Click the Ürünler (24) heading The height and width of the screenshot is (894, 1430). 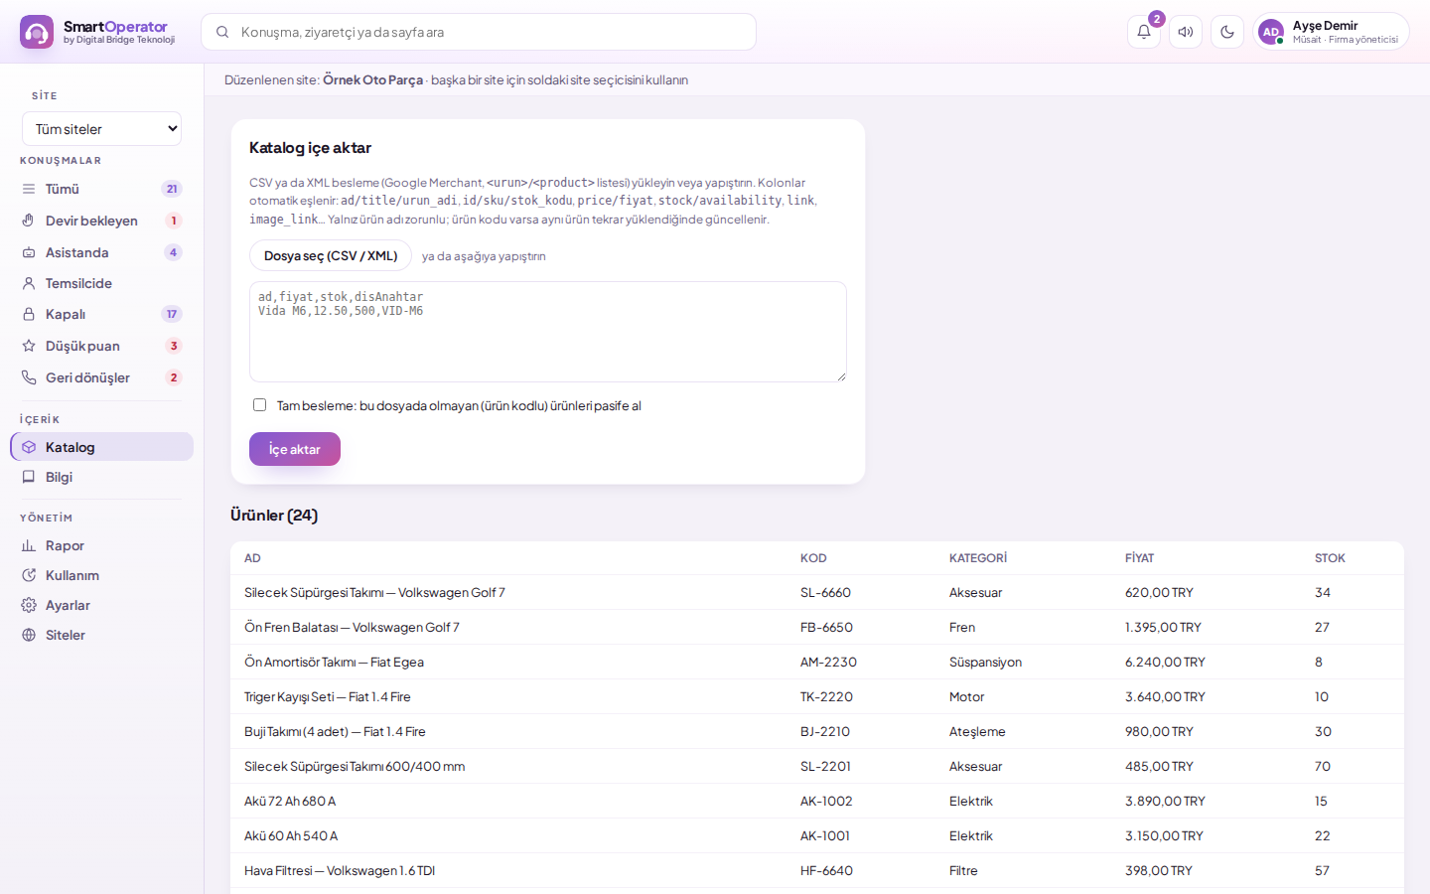pos(274,515)
